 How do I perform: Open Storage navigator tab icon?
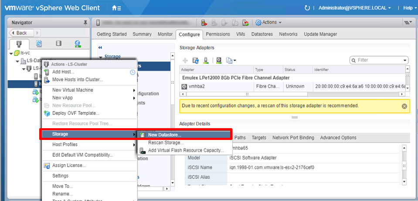tap(59, 44)
